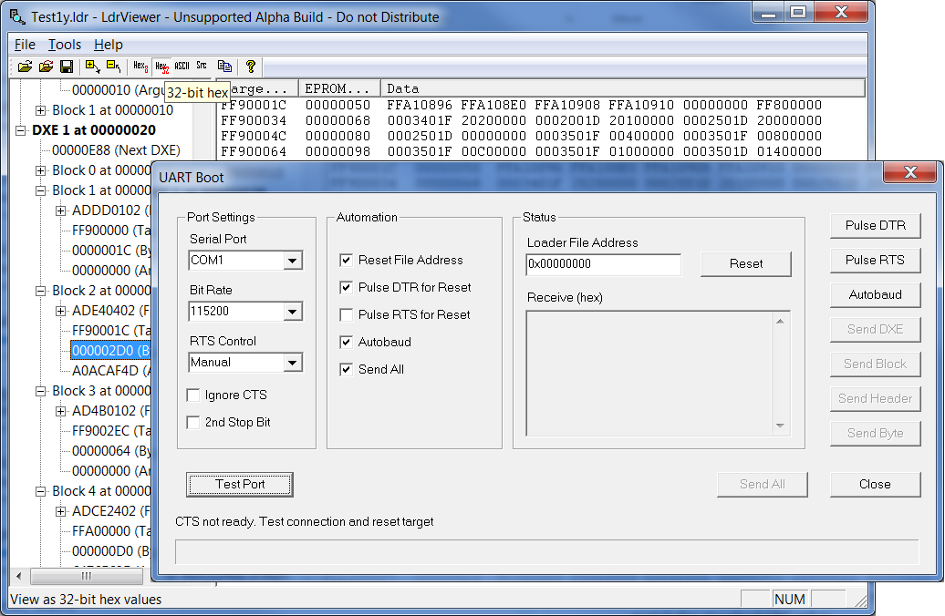Expand the ADDD0102 tree node
This screenshot has width=945, height=616.
tap(60, 210)
